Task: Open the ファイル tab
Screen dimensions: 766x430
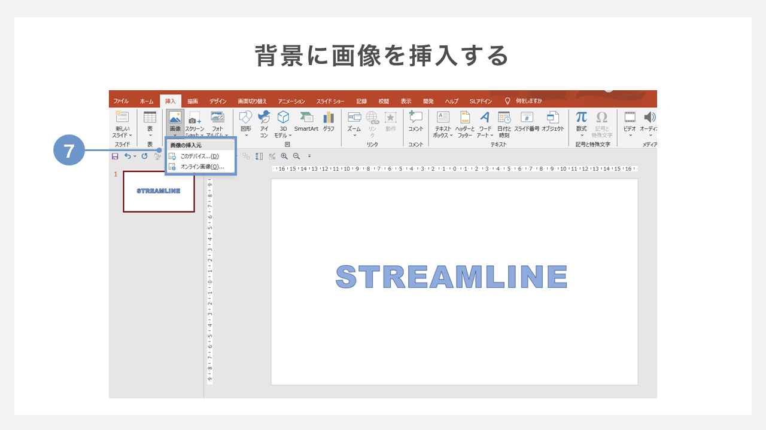Action: (x=121, y=101)
